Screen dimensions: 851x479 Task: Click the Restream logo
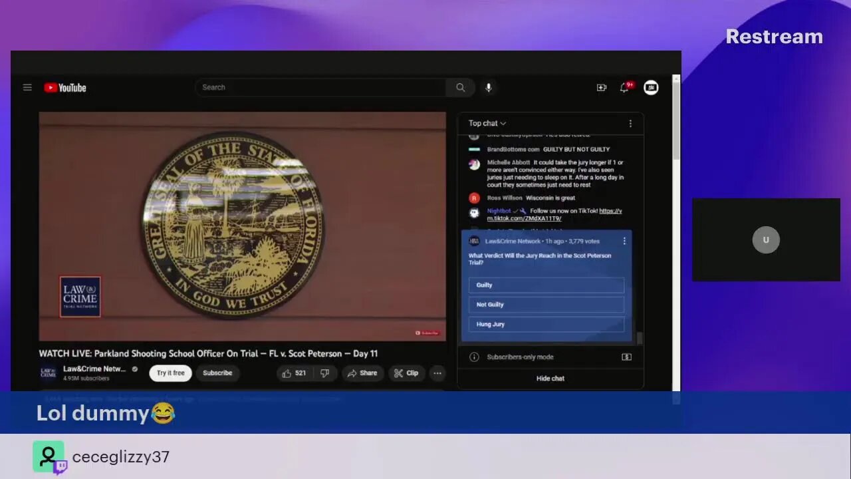(774, 37)
